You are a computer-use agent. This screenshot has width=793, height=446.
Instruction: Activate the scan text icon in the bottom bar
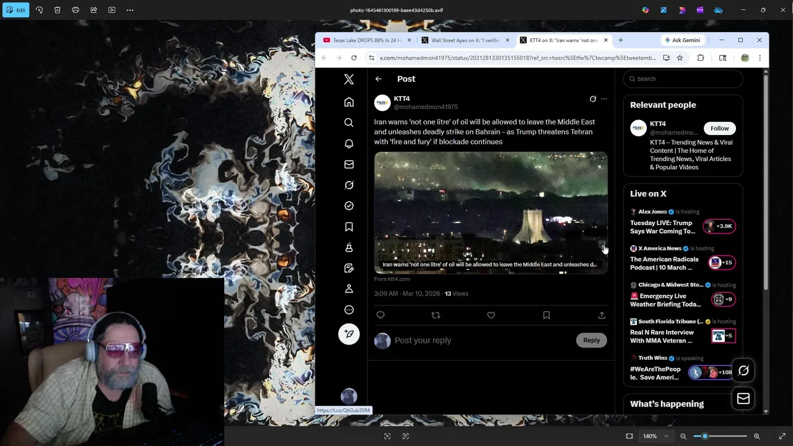406,436
